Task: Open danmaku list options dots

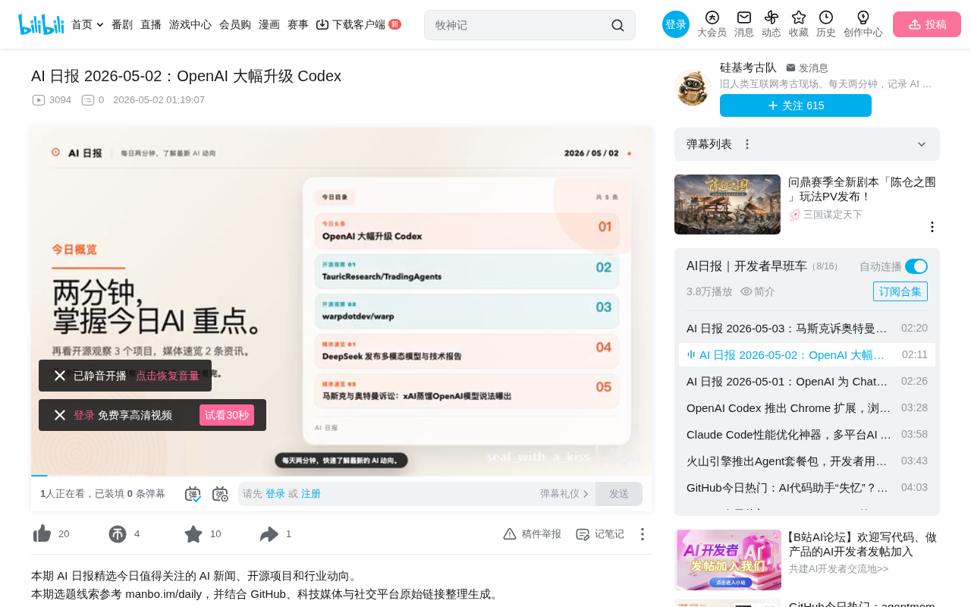Action: point(747,144)
